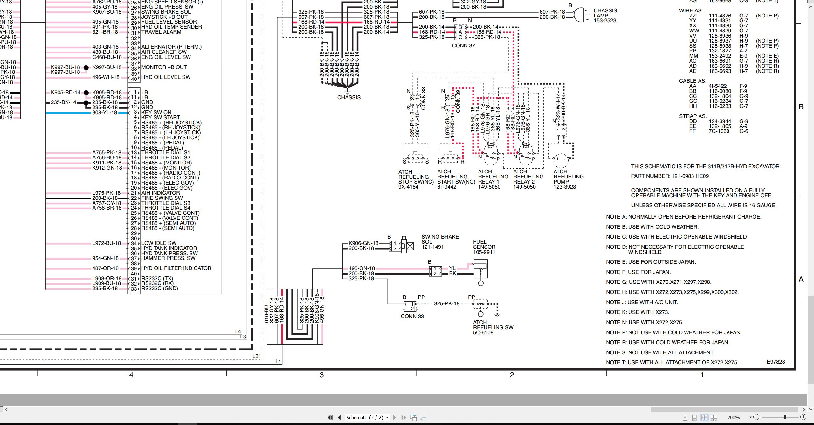Click PART NUMBER 121-0983 HE09 text
The height and width of the screenshot is (425, 814).
(x=670, y=176)
